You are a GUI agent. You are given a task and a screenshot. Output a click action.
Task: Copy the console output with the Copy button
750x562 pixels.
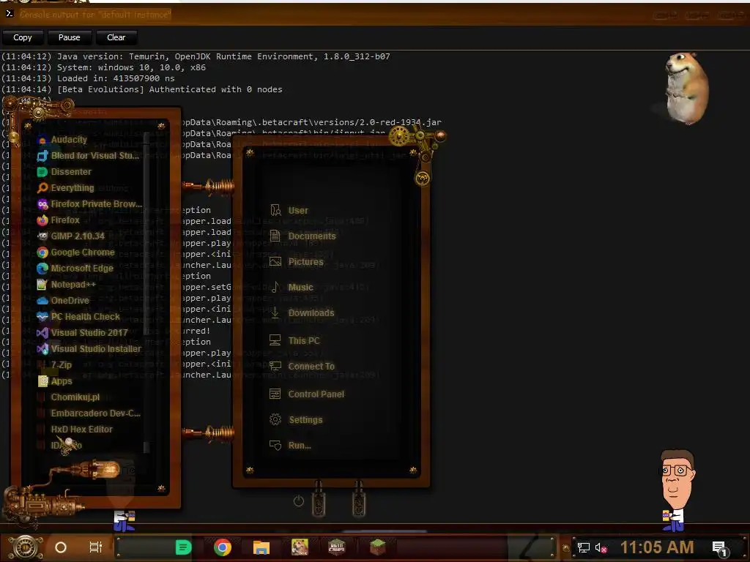[x=23, y=37]
